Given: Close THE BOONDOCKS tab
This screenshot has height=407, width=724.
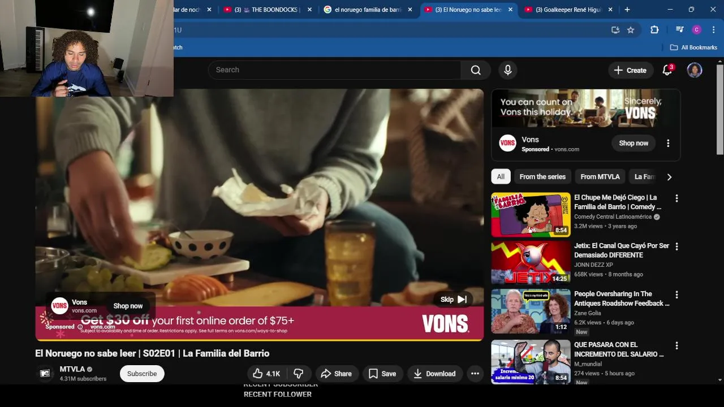Looking at the screenshot, I should point(309,10).
